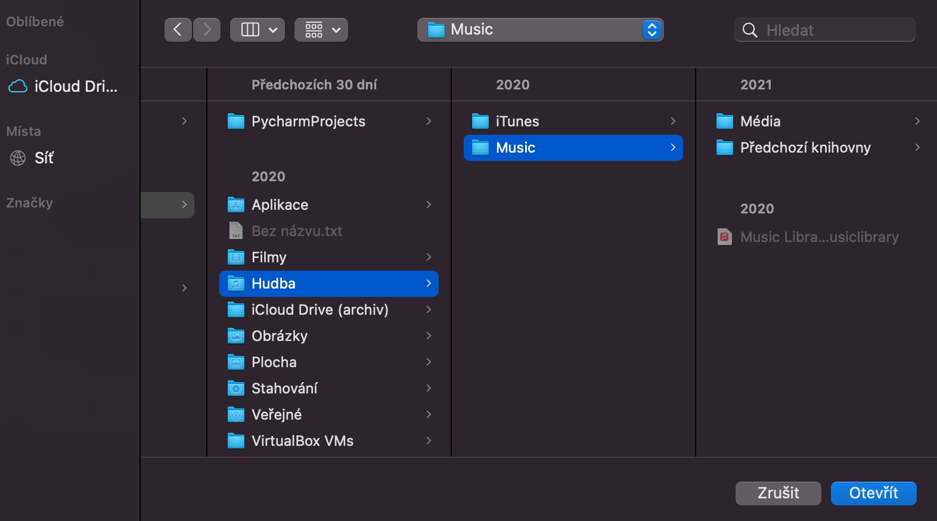Screen dimensions: 937x521
Task: Expand the Média folder chevron
Action: [917, 122]
